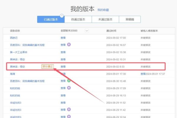Click 未被修改 in the 2024-08-30 15:48 row
177x118 pixels.
point(145,81)
